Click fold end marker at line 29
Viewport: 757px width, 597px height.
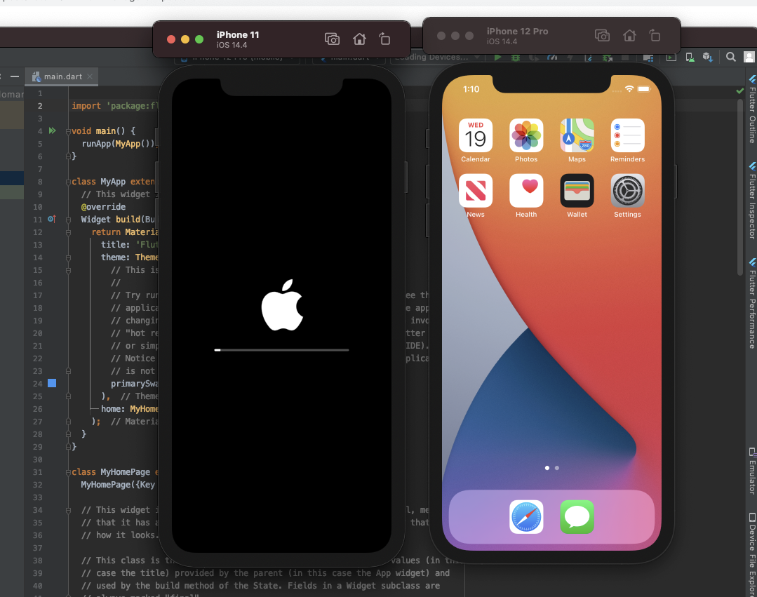point(68,447)
